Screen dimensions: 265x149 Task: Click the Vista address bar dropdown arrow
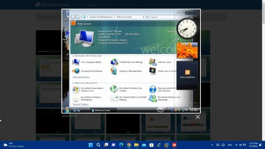(143, 17)
